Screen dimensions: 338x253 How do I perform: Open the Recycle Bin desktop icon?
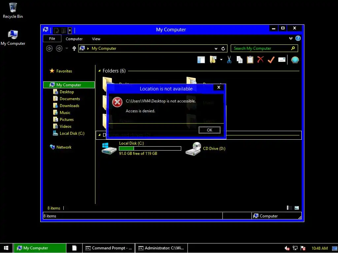pos(13,11)
